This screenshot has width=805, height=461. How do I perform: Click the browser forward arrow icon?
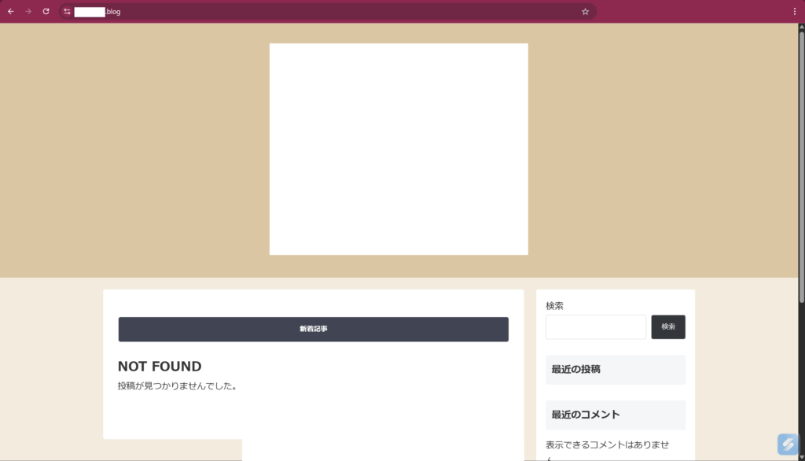[28, 11]
